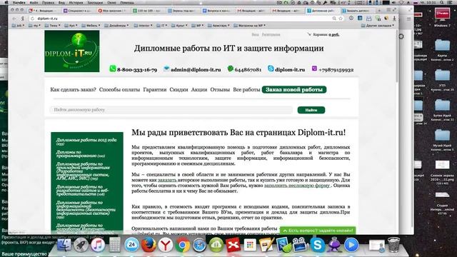Open the IT bookmarks folder dropdown
457x257 pixels.
tap(162, 26)
